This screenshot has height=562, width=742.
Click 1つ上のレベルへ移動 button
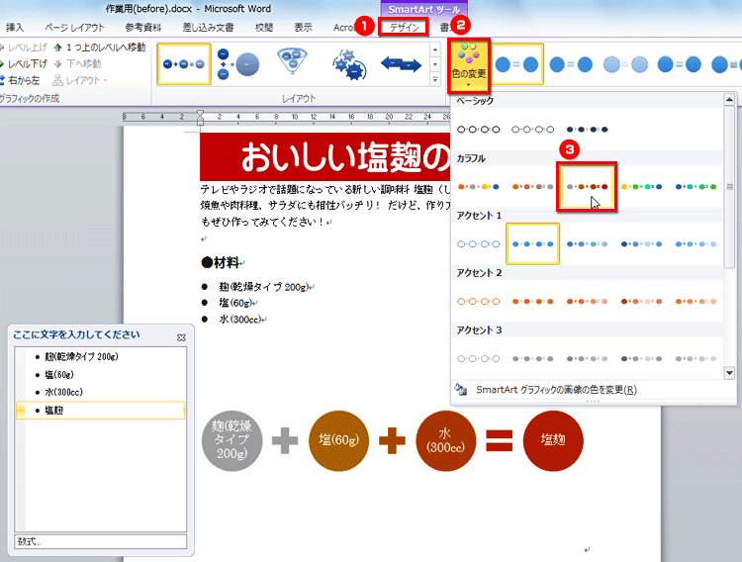coord(100,47)
